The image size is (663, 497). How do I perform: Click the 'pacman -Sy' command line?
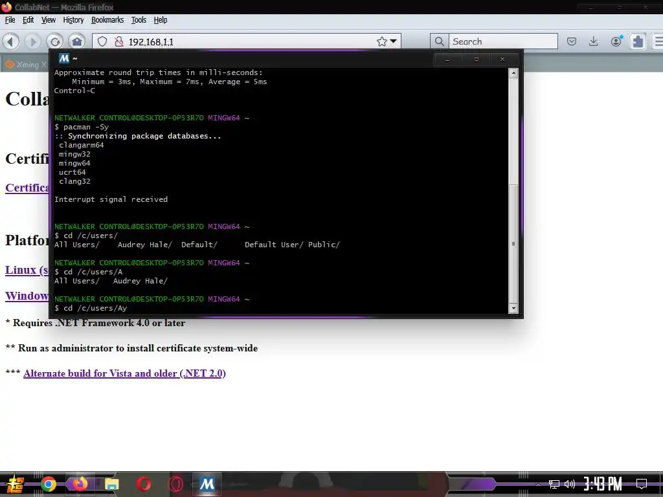tap(82, 127)
